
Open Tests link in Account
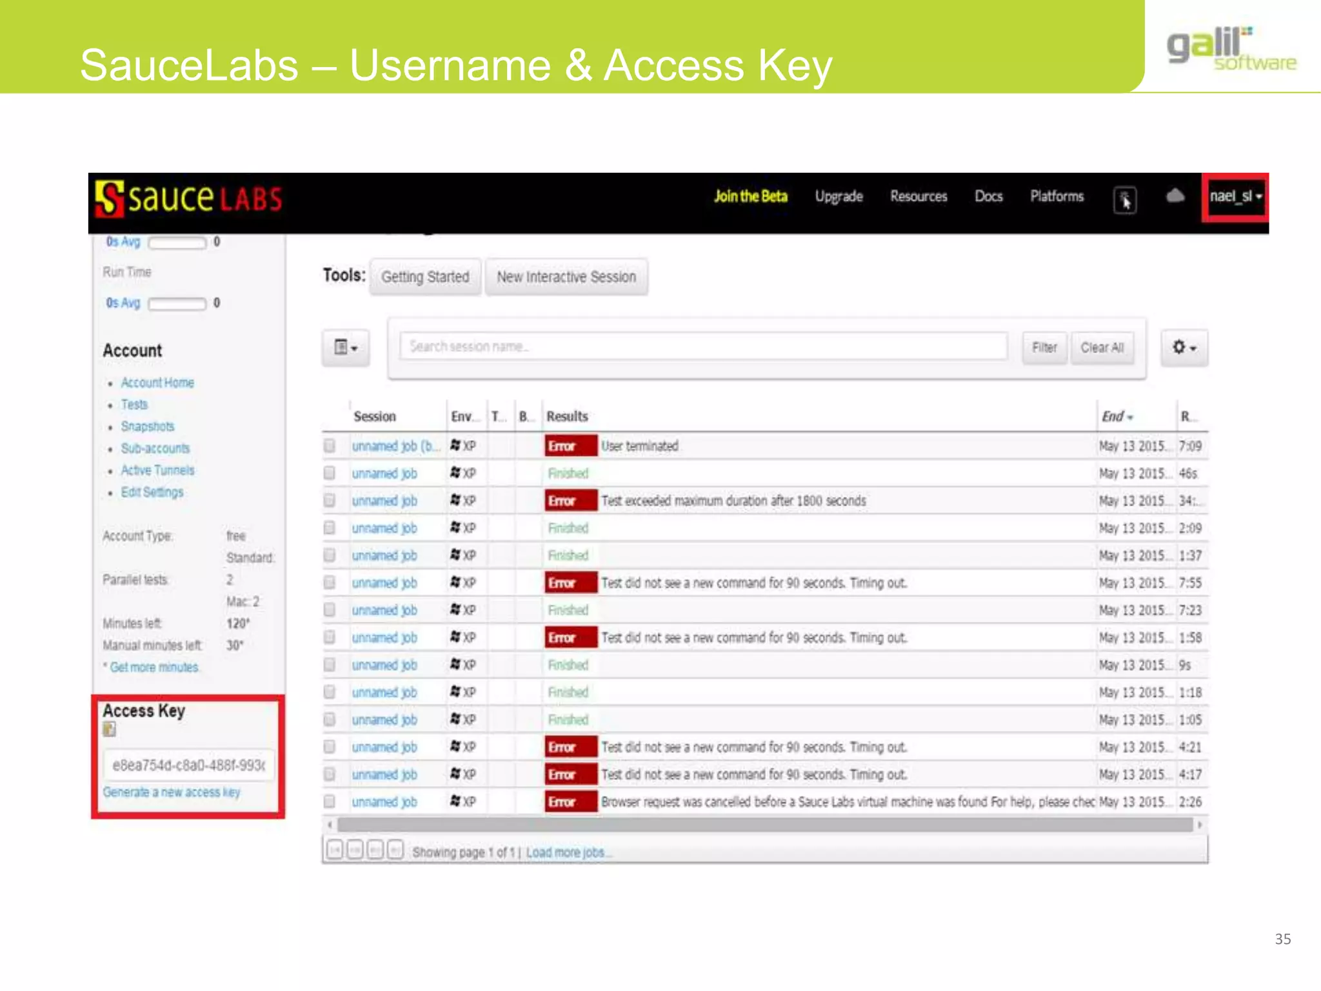[x=134, y=405]
